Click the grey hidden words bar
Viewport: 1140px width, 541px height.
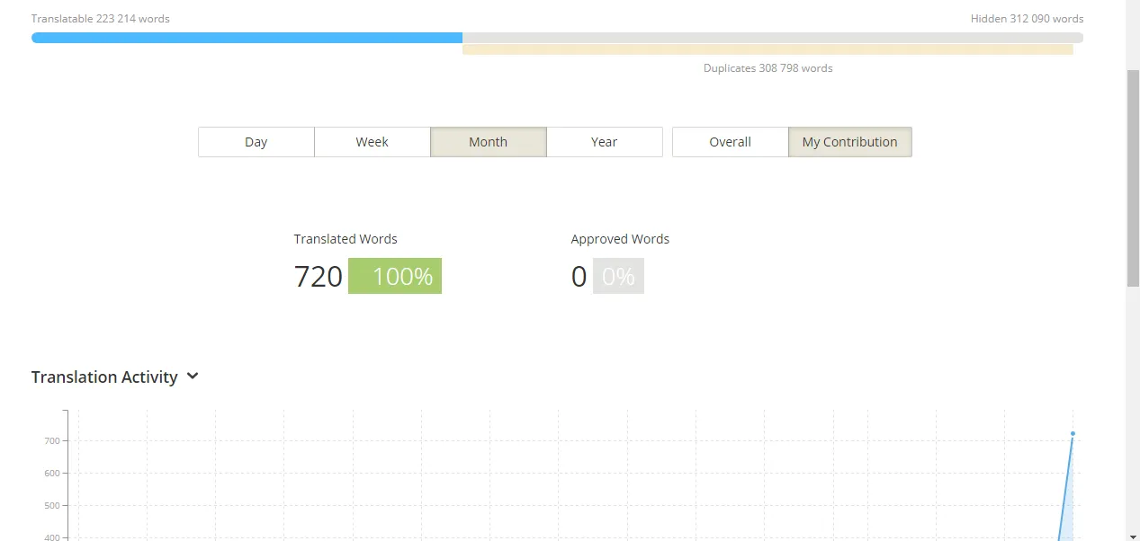pos(773,38)
